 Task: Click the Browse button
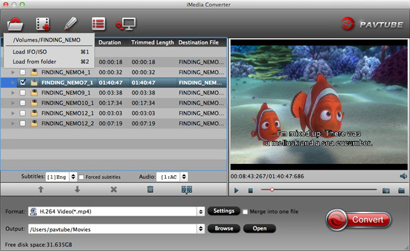click(x=224, y=228)
